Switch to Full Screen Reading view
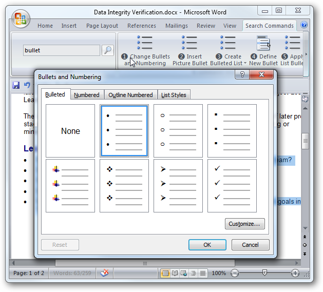Image resolution: width=323 pixels, height=292 pixels. point(175,273)
